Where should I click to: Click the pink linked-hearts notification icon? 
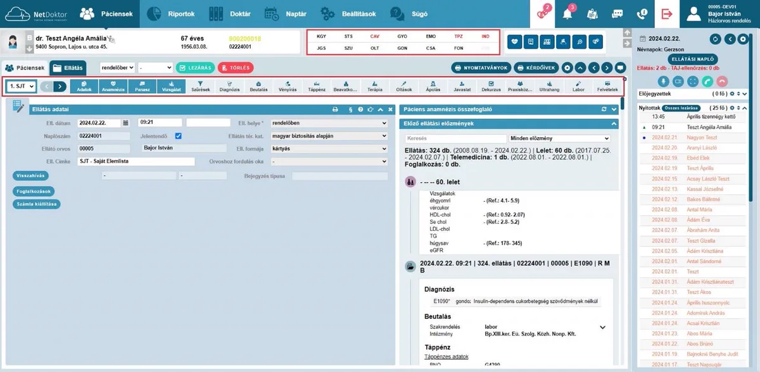coord(543,13)
